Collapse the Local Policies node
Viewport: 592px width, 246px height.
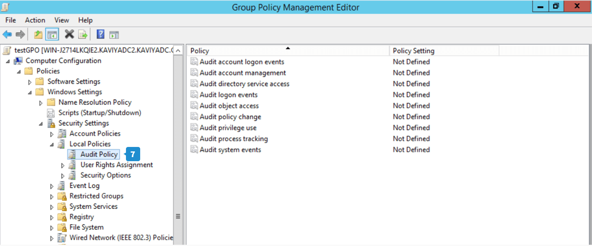click(52, 144)
